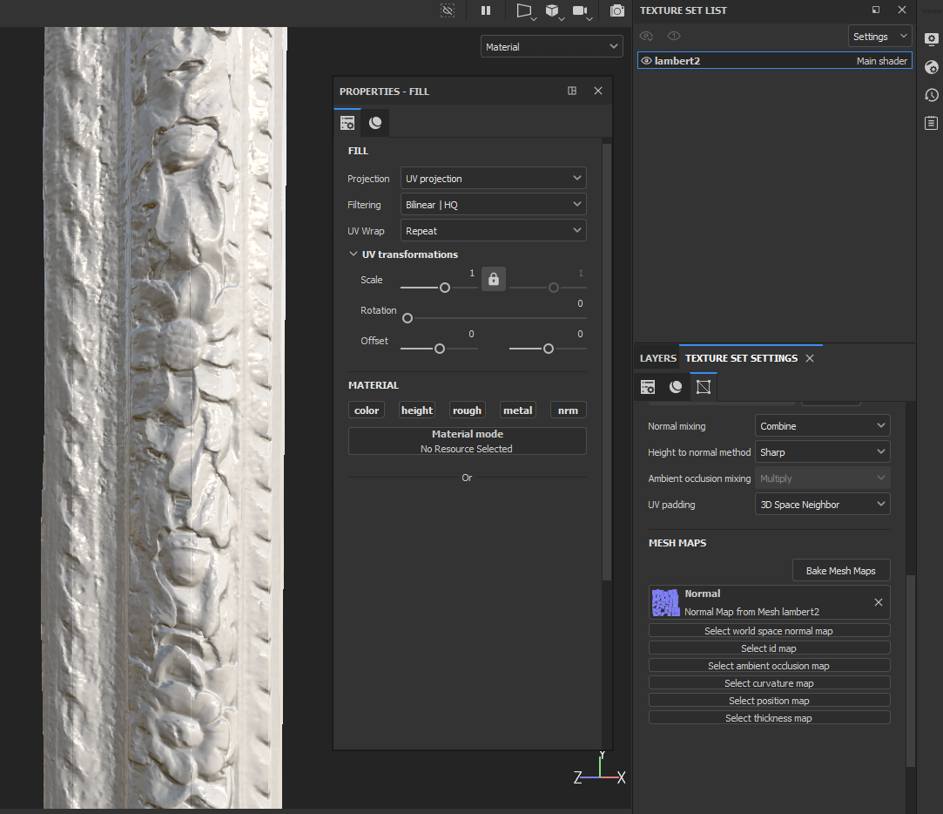Image resolution: width=943 pixels, height=814 pixels.
Task: Disable the height channel on the fill
Action: 416,410
